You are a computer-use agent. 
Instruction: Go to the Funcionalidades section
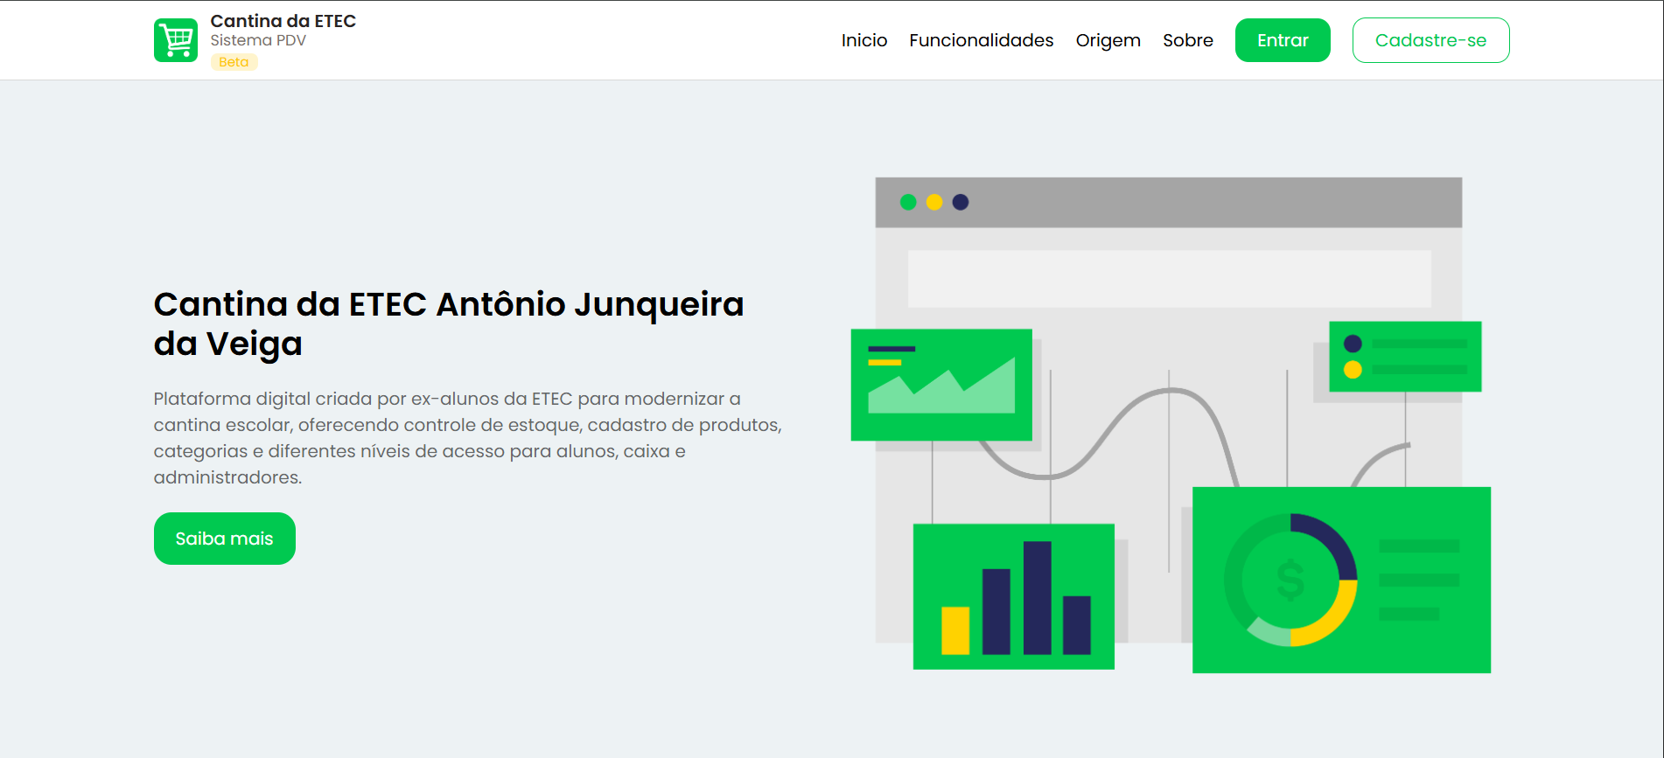pyautogui.click(x=982, y=40)
